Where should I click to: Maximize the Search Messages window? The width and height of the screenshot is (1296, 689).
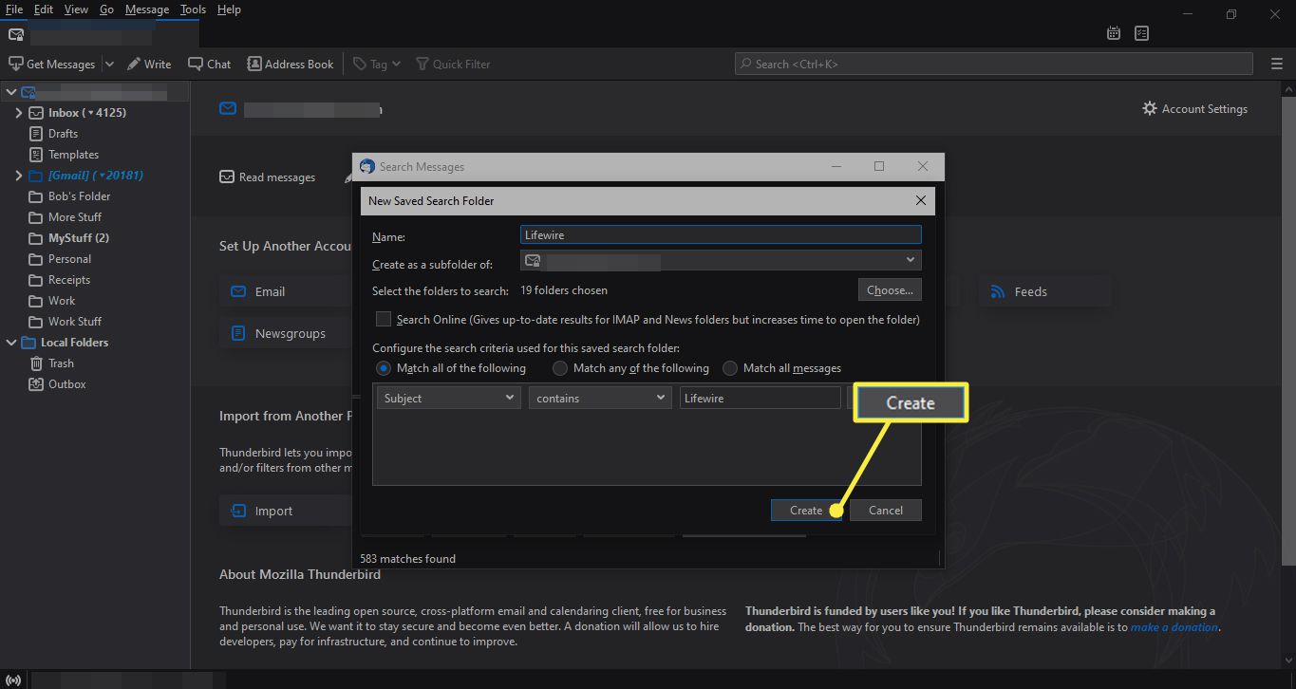(879, 166)
